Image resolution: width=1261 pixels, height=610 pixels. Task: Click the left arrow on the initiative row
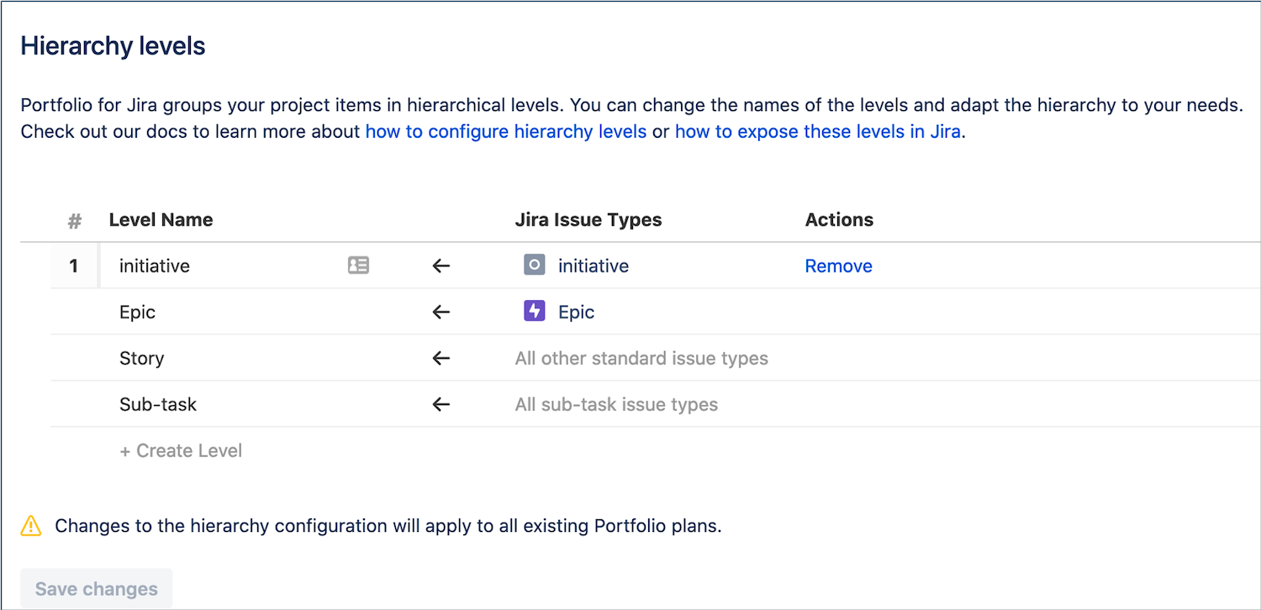[441, 266]
